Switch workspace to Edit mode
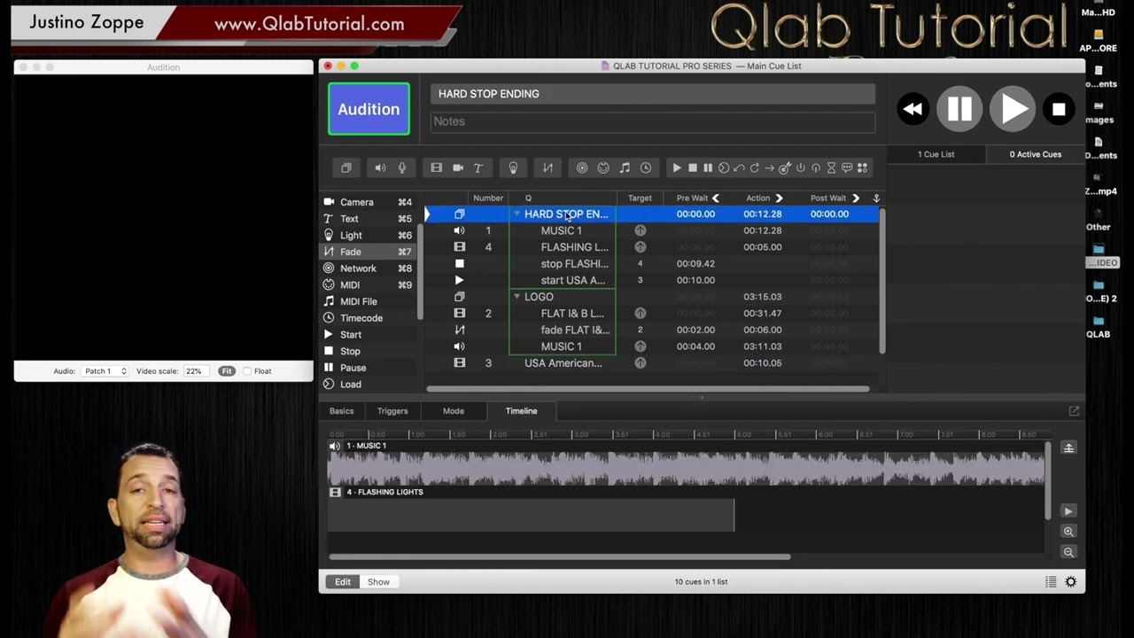The width and height of the screenshot is (1134, 638). [343, 582]
